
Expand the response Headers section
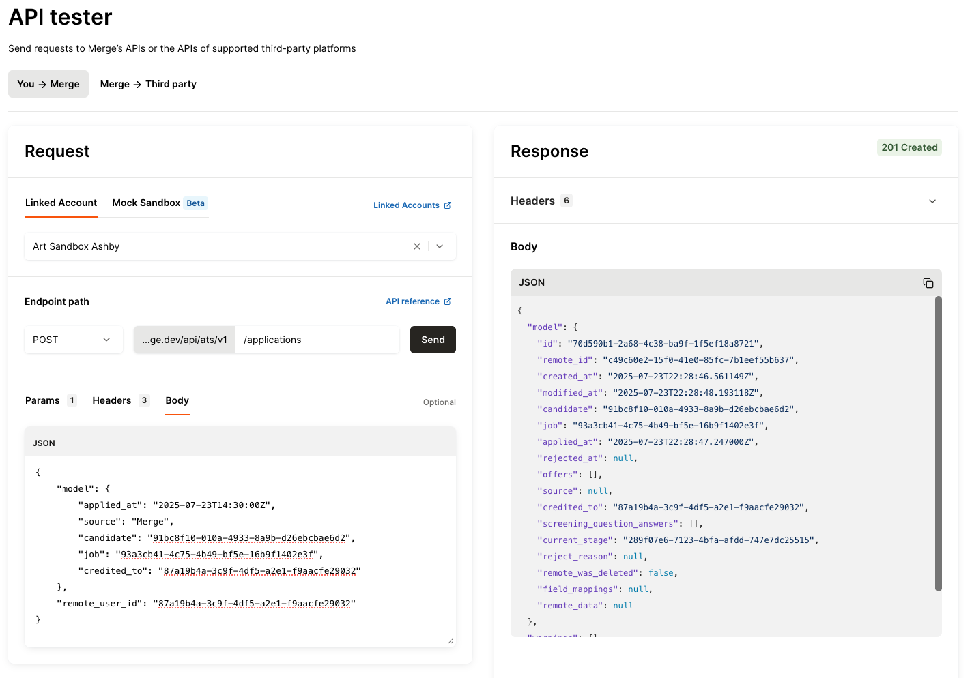[x=932, y=201]
